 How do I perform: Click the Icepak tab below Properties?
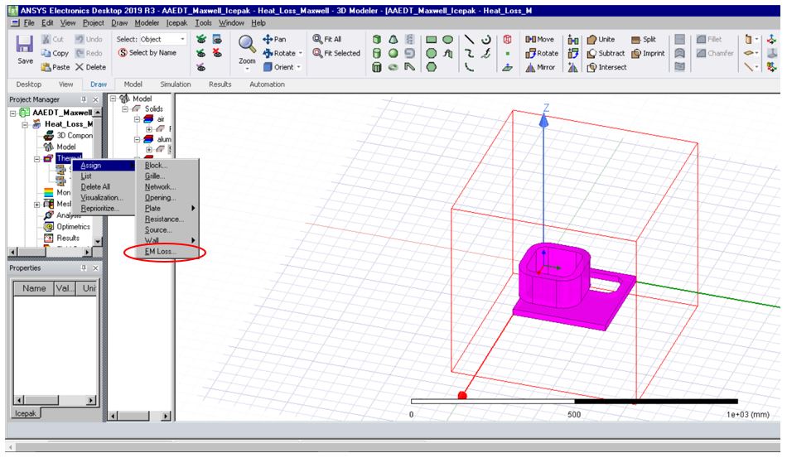point(25,413)
